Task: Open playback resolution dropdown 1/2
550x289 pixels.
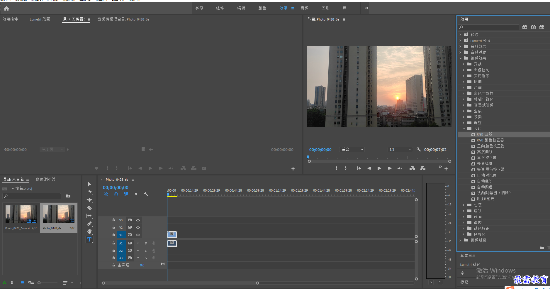Action: point(400,149)
